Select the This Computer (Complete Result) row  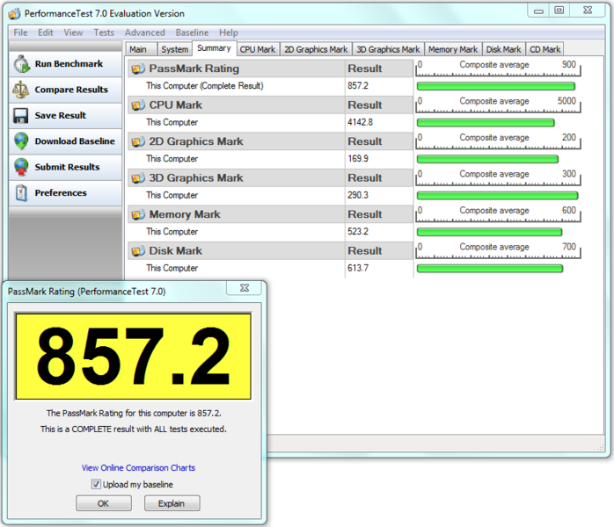270,86
